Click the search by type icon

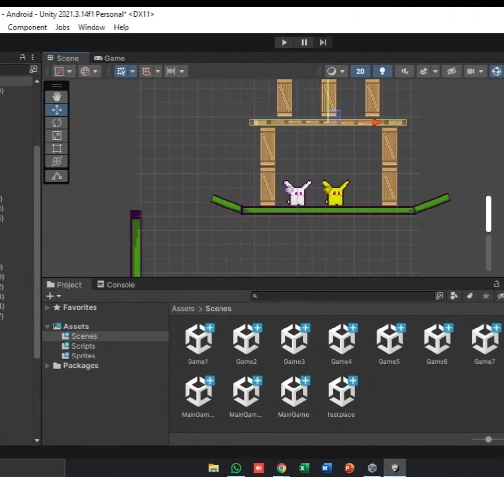click(454, 296)
